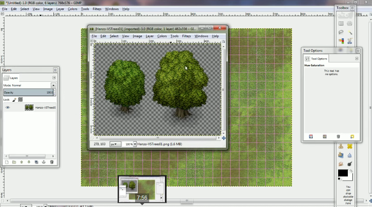Duplicate the layer in Layers panel

36,162
